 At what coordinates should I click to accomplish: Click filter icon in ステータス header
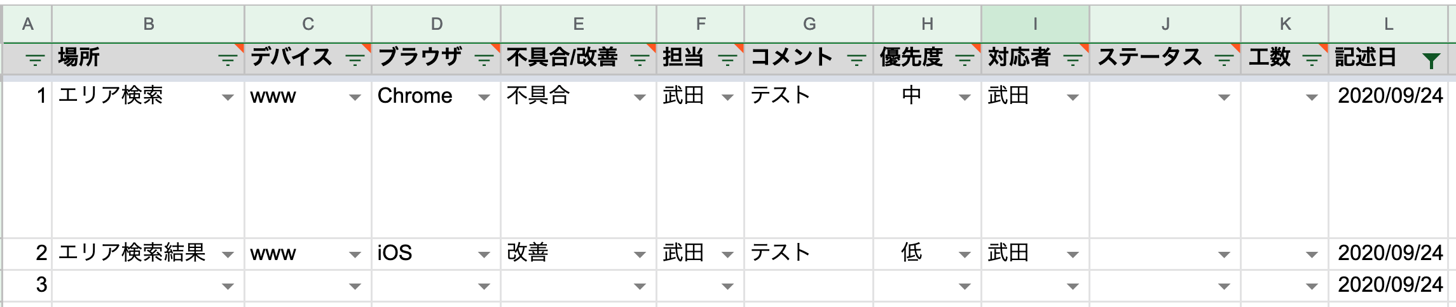(1224, 60)
